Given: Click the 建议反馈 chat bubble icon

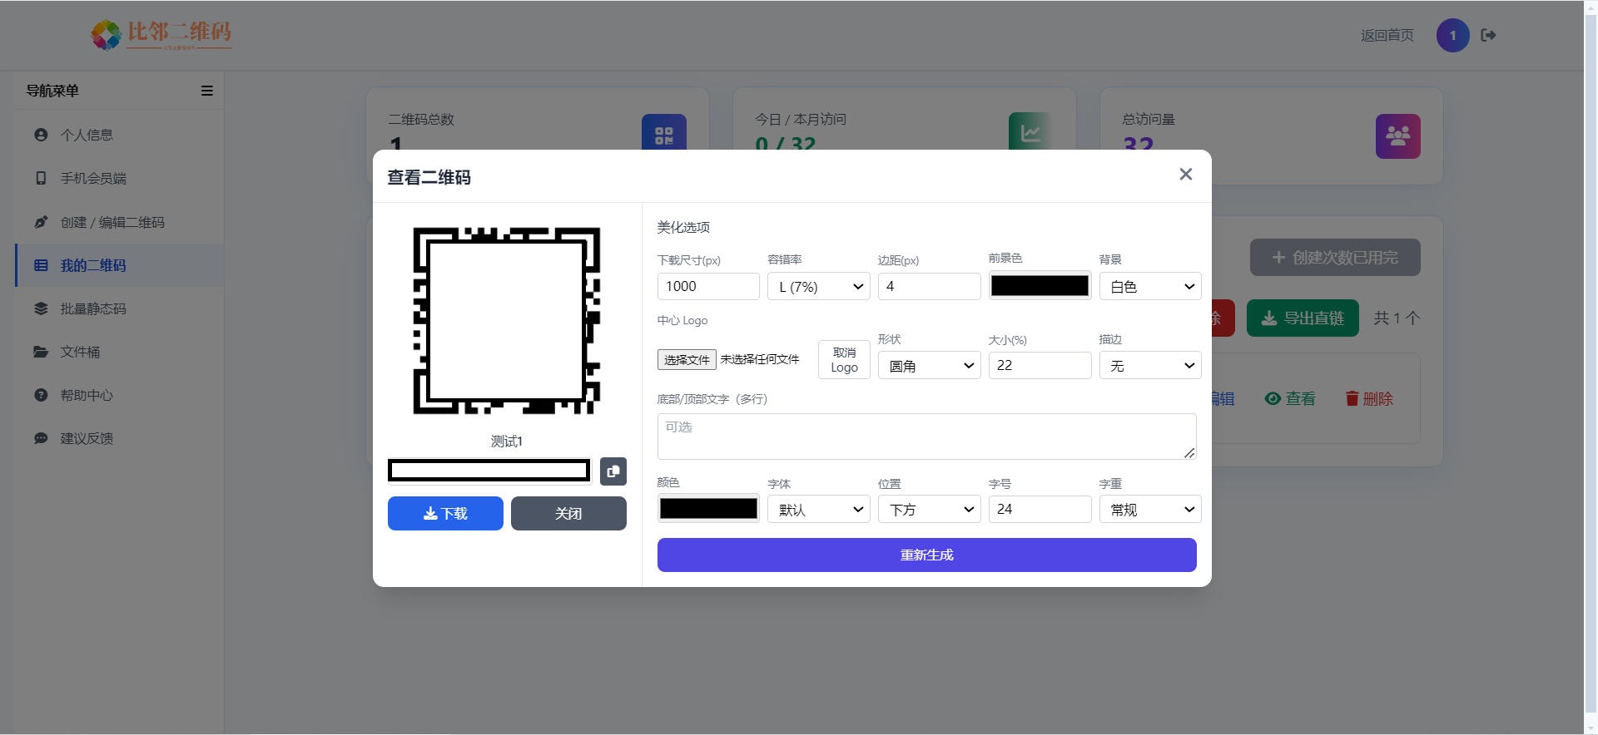Looking at the screenshot, I should (41, 438).
